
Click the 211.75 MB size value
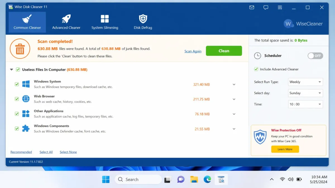pos(201,99)
